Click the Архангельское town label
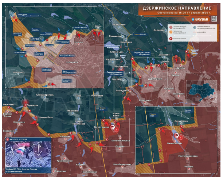 (65, 161)
